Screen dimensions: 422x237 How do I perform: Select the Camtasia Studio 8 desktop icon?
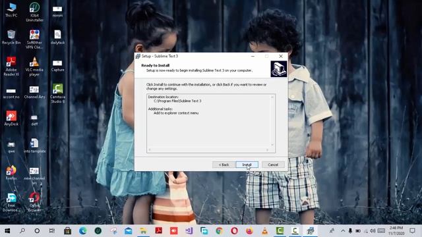point(57,93)
